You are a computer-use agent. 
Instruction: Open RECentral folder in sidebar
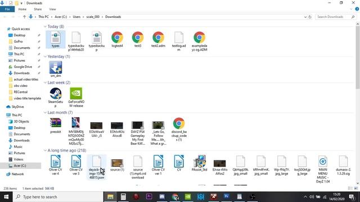coord(20,92)
